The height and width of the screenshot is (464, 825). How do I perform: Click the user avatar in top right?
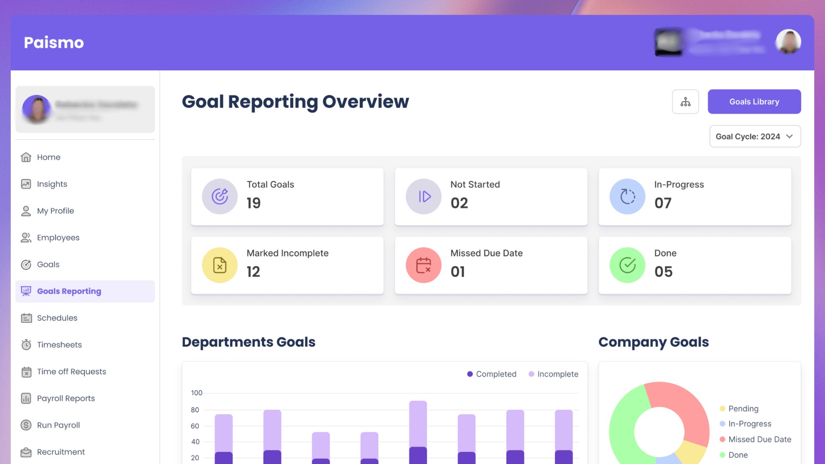click(x=788, y=42)
